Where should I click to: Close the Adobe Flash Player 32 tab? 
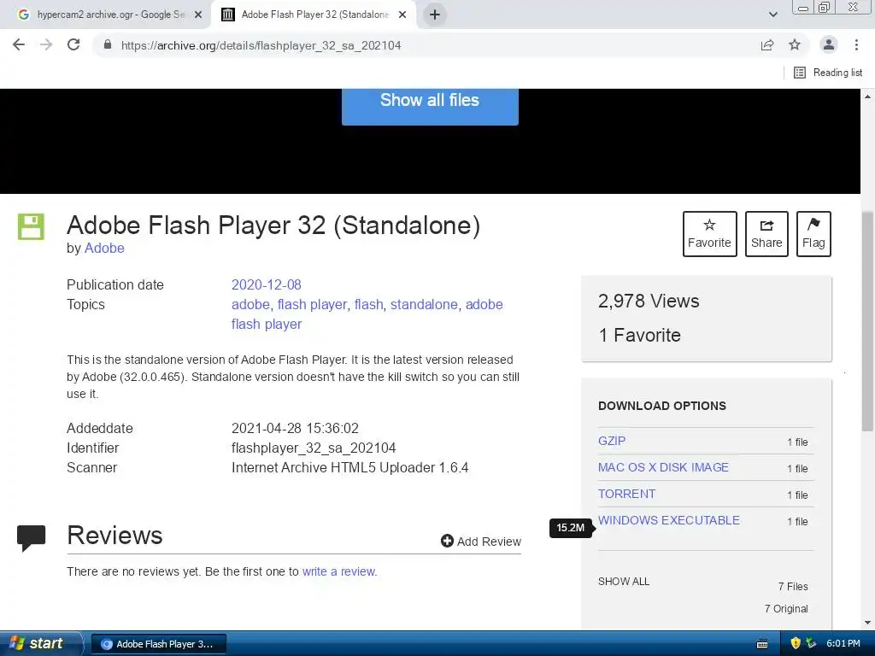coord(402,15)
